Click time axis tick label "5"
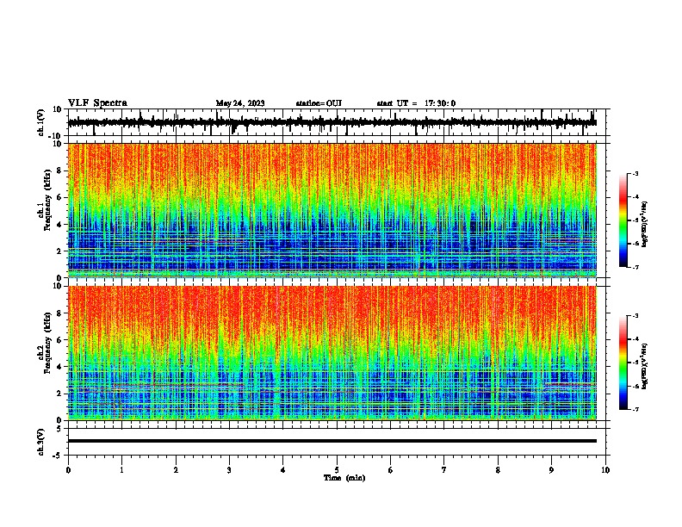Screen dimensions: 682x527 (x=337, y=470)
